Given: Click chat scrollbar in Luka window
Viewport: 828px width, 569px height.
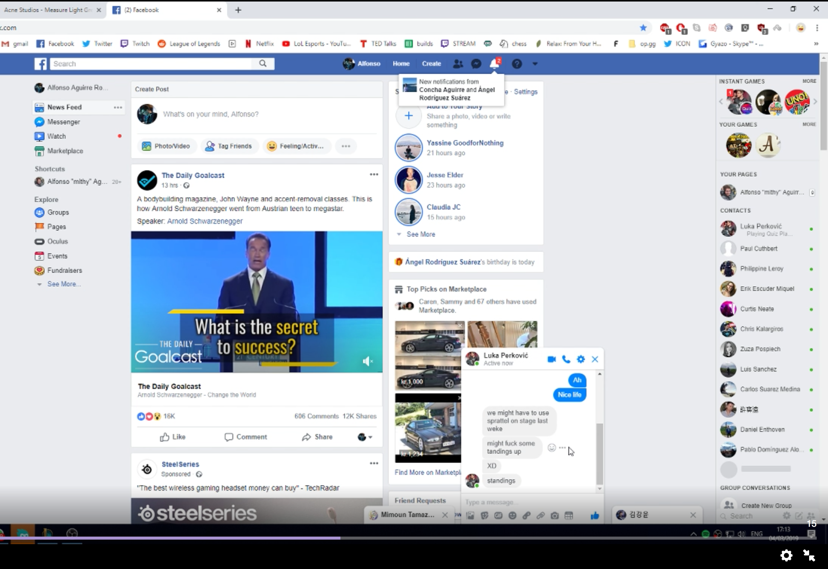Looking at the screenshot, I should click(599, 454).
